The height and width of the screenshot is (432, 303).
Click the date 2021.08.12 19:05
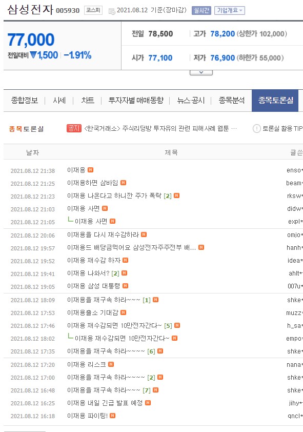[x=33, y=287]
